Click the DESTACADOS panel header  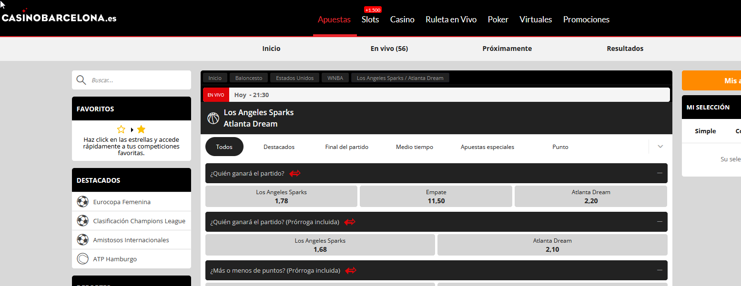132,180
